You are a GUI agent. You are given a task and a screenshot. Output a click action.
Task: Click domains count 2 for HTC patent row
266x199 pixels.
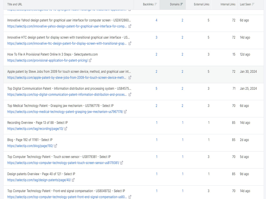(182, 37)
